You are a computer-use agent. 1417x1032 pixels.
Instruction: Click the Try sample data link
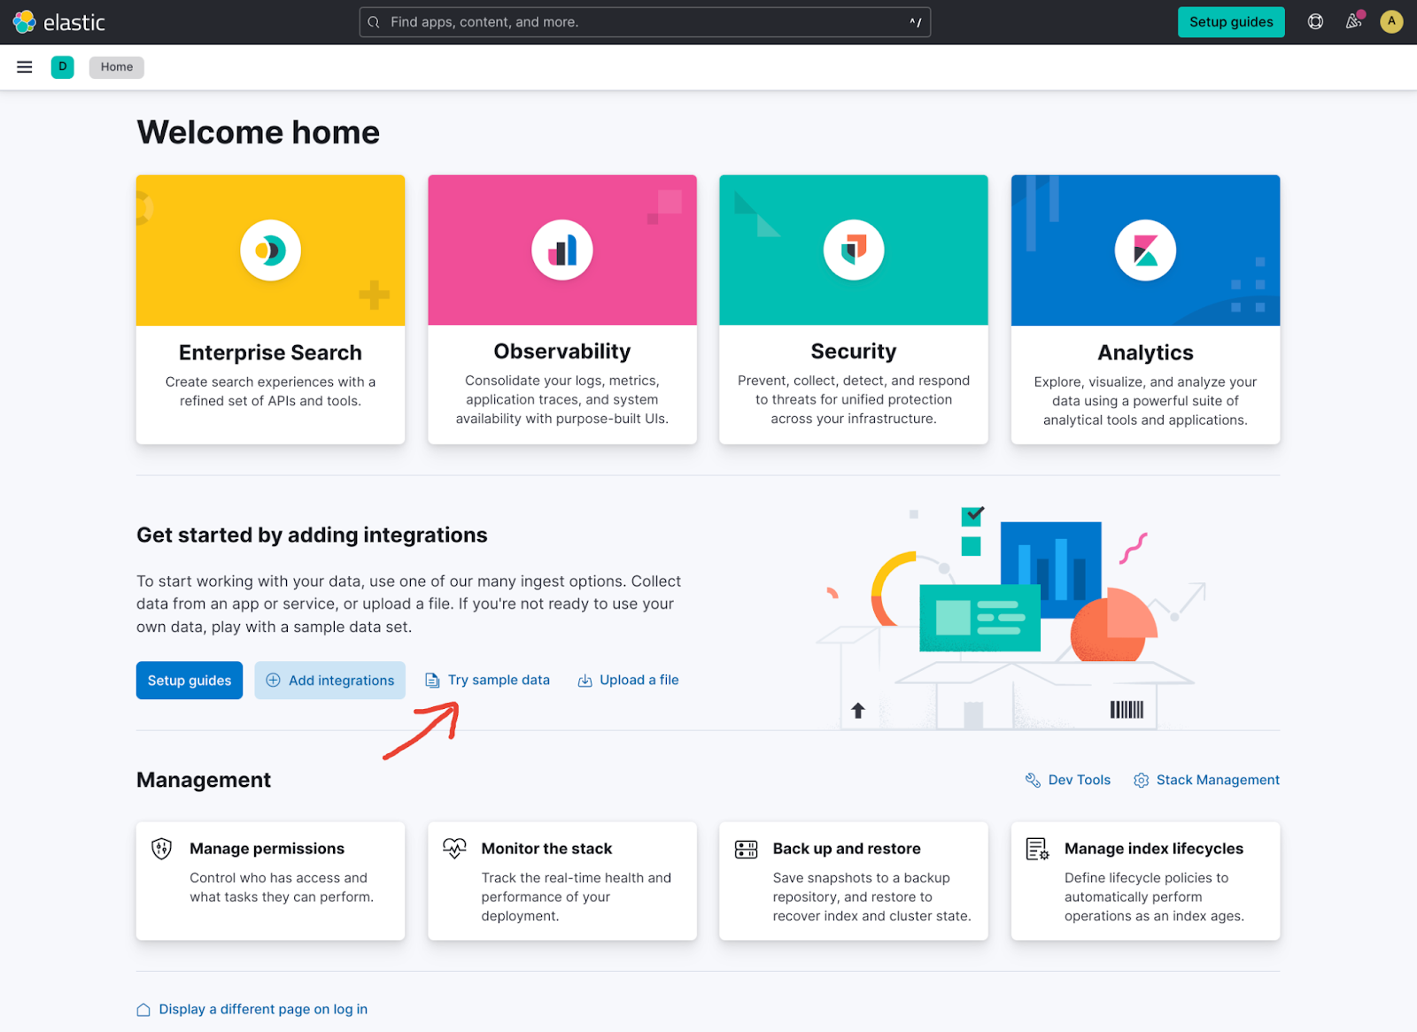coord(488,680)
